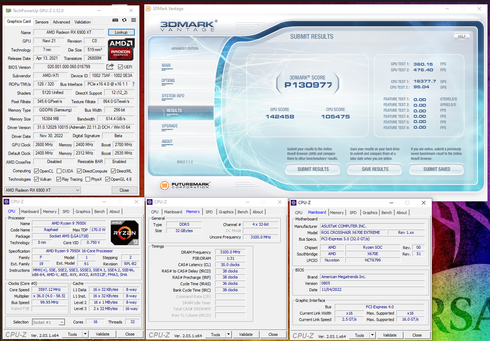Click the BIOS Version field in GPU-Z

(x=69, y=67)
